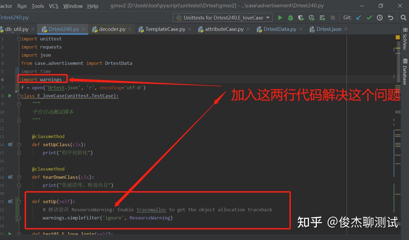
Task: Open the Profiler run icon
Action: point(311,17)
